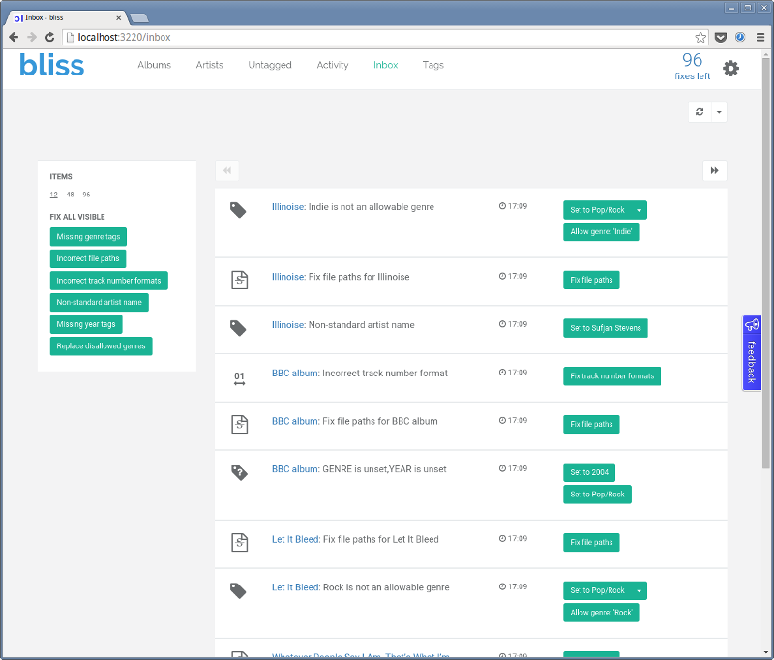The height and width of the screenshot is (660, 774).
Task: Click file path icon for Illinoise row
Action: click(x=239, y=280)
